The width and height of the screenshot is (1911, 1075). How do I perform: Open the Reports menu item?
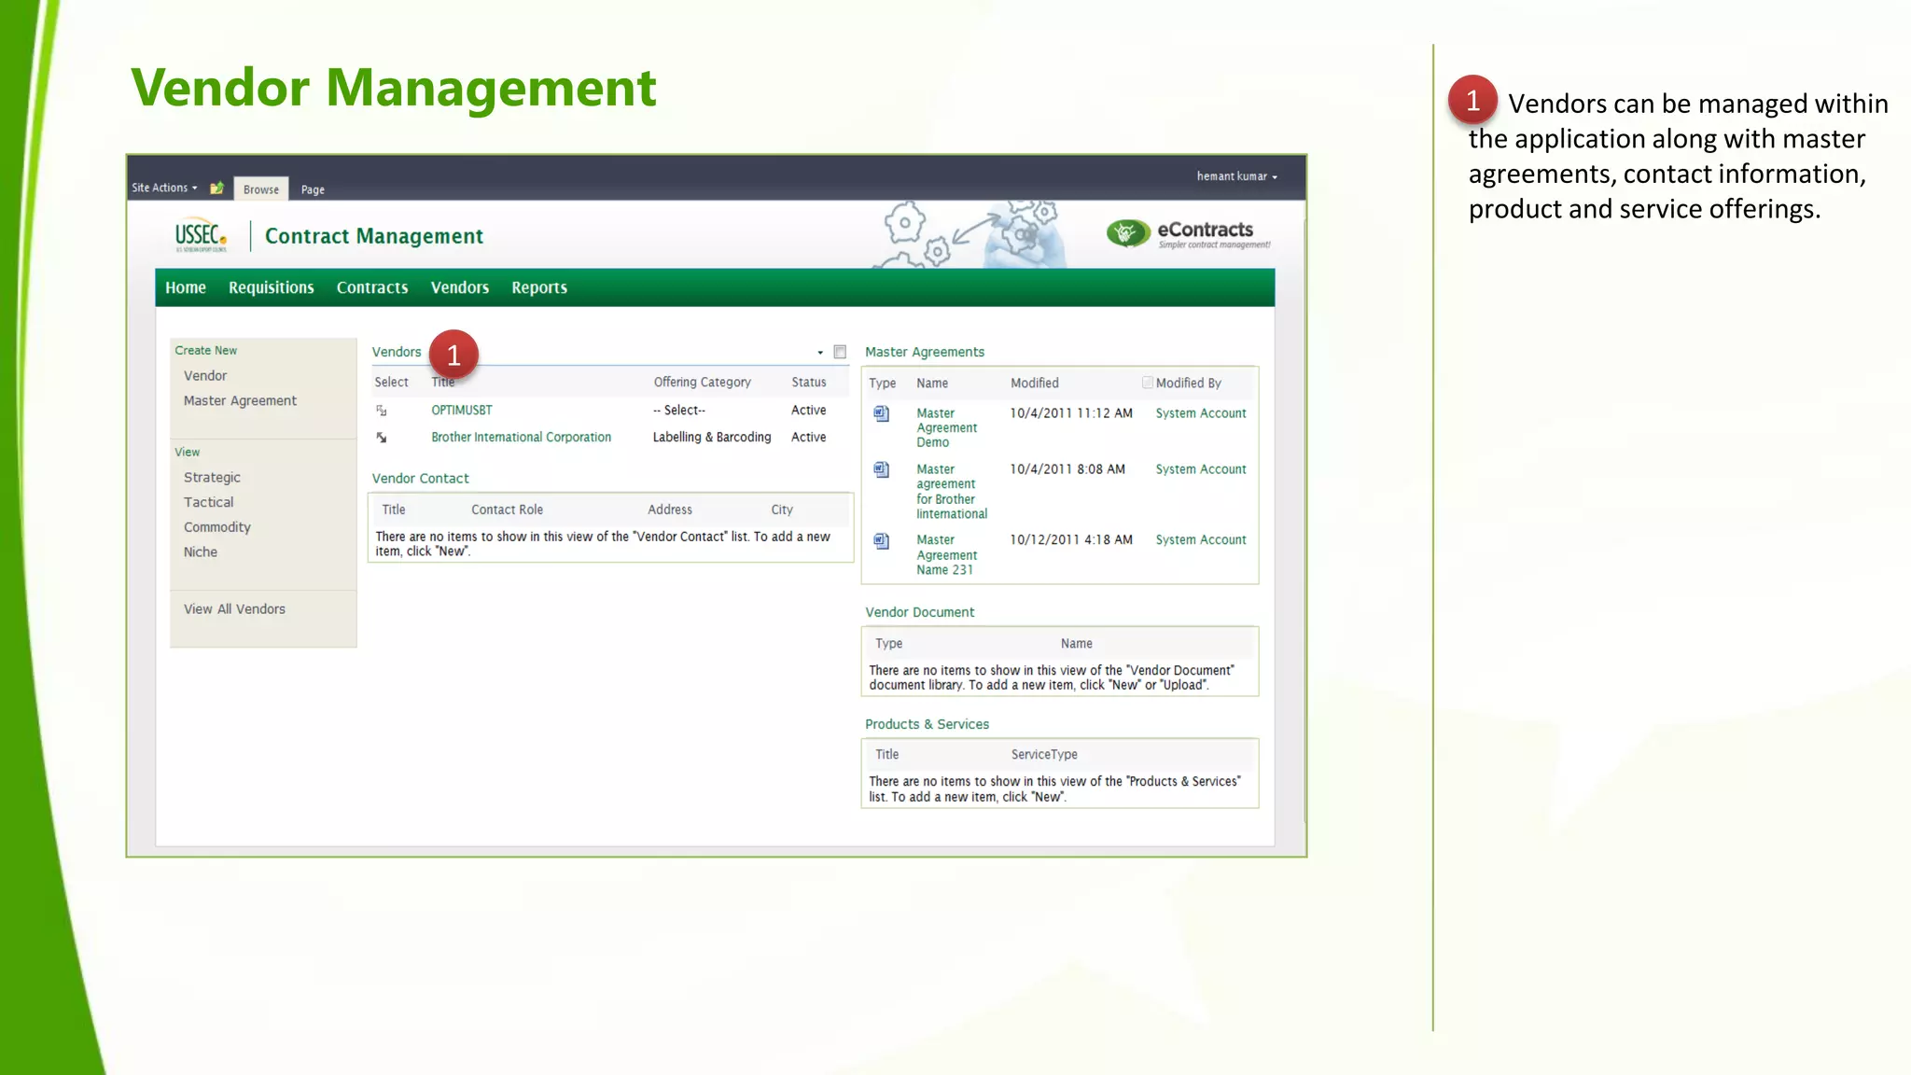(539, 287)
